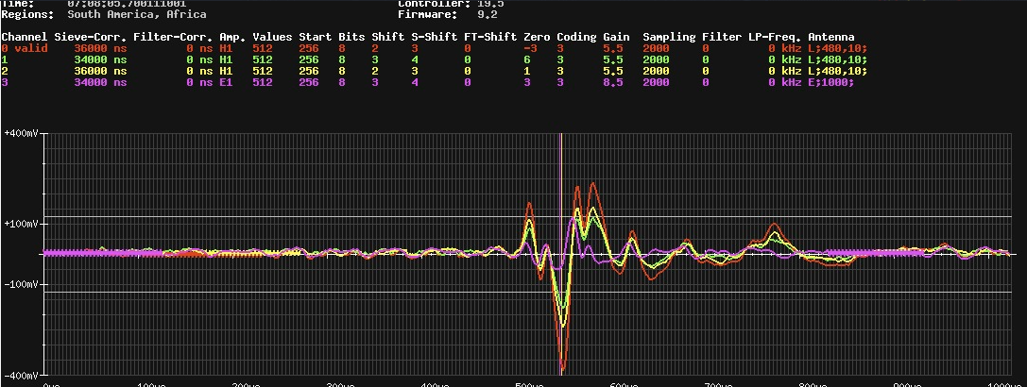The image size is (1027, 387).
Task: Click the 'Gain' column header
Action: [x=616, y=38]
